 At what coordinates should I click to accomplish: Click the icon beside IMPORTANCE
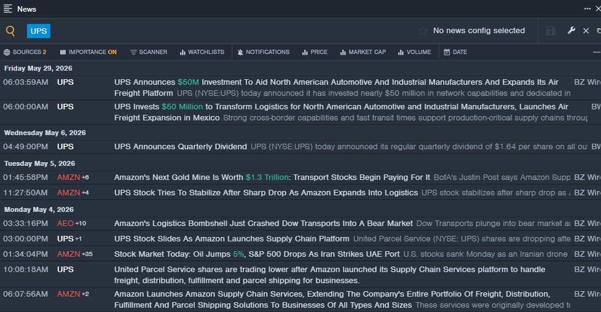[63, 52]
